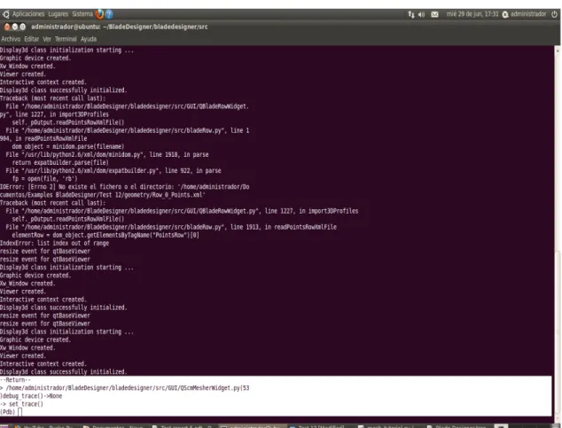Maximize the terminal window

pos(22,27)
